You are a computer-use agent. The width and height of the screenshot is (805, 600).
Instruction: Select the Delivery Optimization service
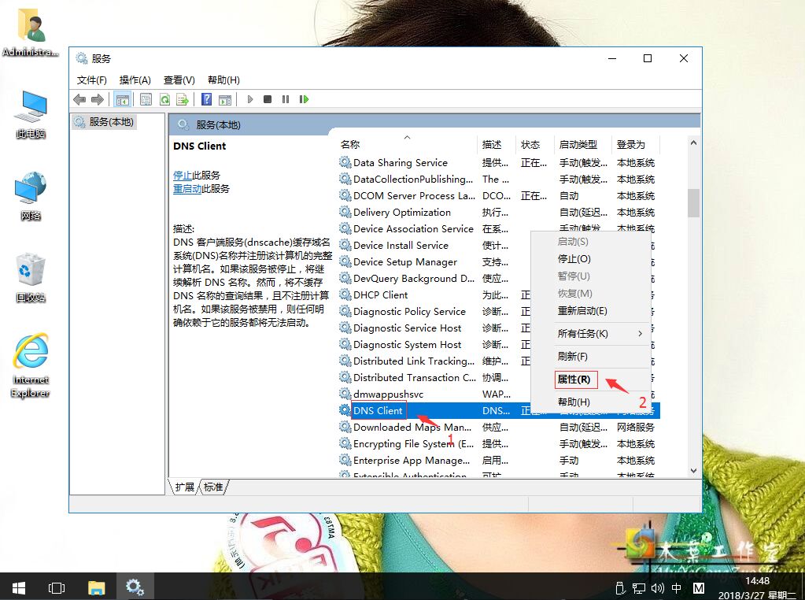pyautogui.click(x=499, y=212)
